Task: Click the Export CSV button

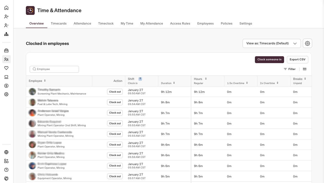Action: [x=298, y=60]
